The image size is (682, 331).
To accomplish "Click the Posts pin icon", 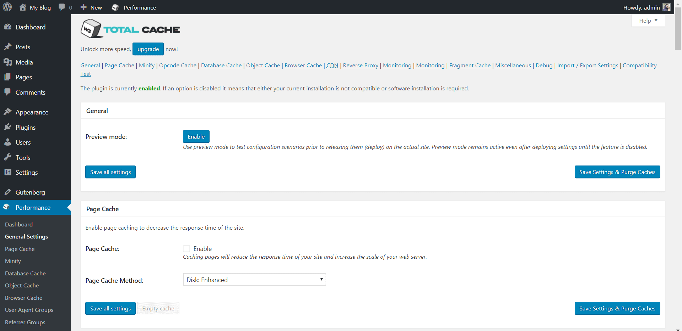I will coord(7,47).
